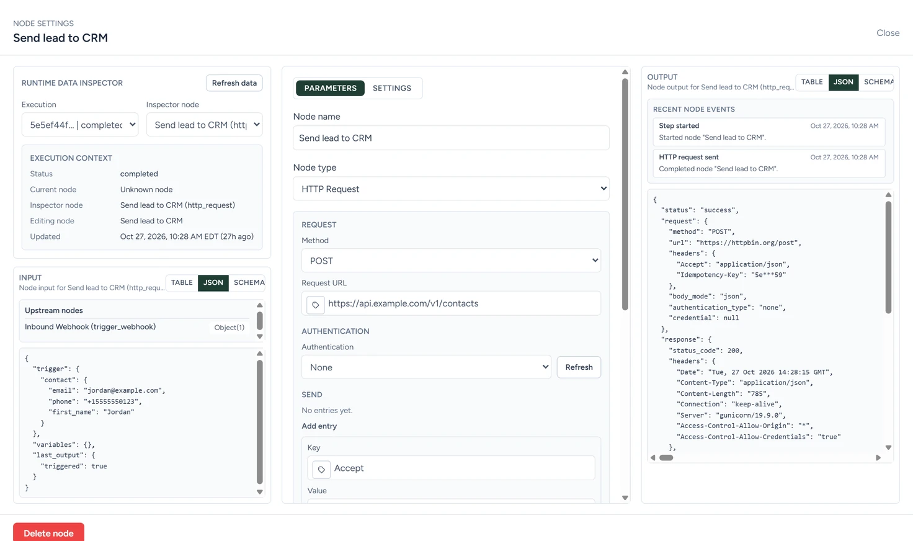Click the right arrow of the output horizontal scrollbar
913x541 pixels.
(x=878, y=458)
